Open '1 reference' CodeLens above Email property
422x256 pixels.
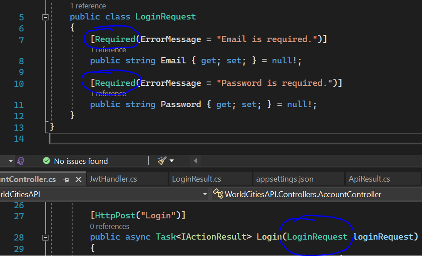[x=108, y=50]
